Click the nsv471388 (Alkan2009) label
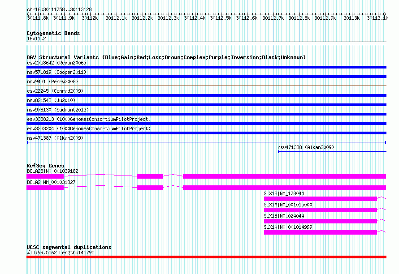This screenshot has height=274, width=399. click(306, 147)
